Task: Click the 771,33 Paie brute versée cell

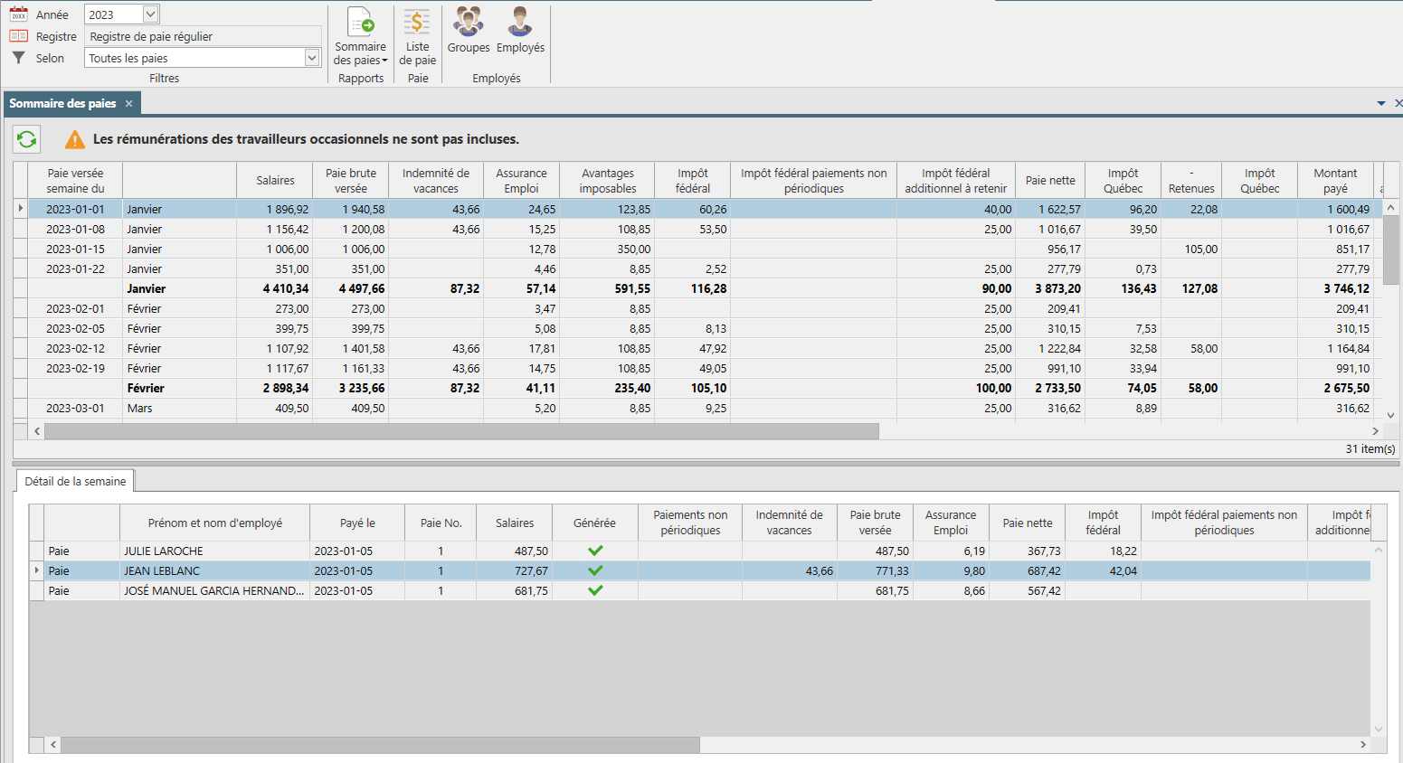Action: (x=876, y=570)
